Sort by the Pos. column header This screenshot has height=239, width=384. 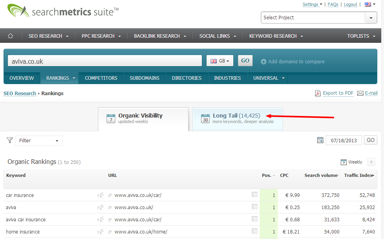(x=268, y=175)
